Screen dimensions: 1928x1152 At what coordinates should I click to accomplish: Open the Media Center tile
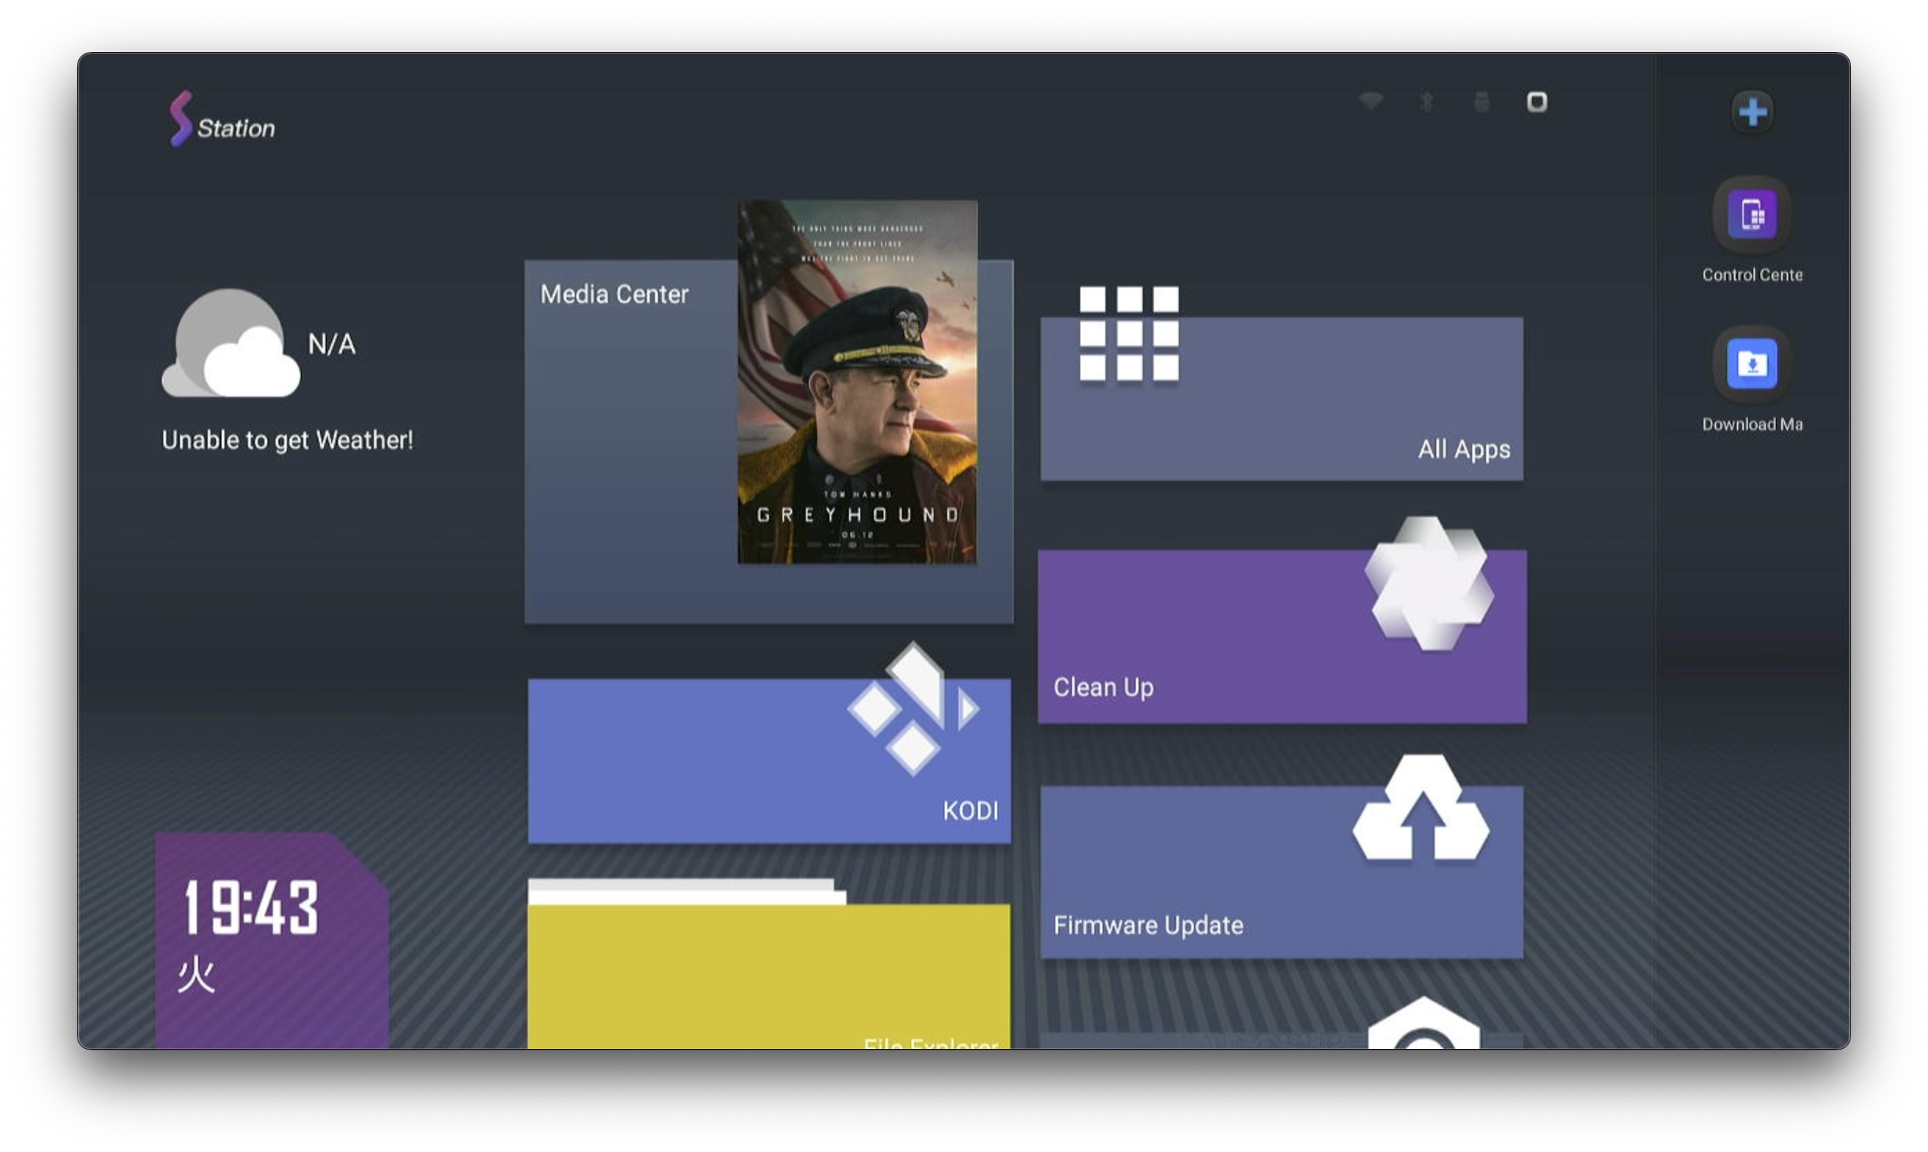point(769,442)
